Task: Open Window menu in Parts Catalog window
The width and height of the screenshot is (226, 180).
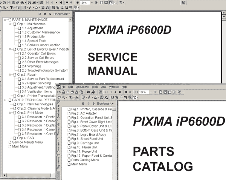Action: pyautogui.click(x=114, y=87)
